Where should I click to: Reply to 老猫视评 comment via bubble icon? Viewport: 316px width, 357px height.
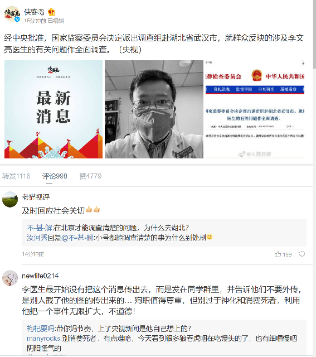click(302, 254)
